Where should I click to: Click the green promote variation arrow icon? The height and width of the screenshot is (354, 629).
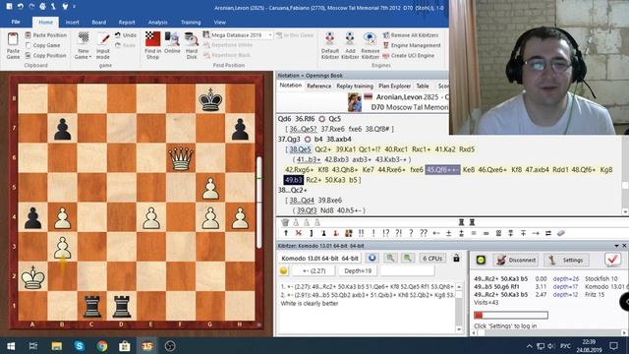point(286,233)
